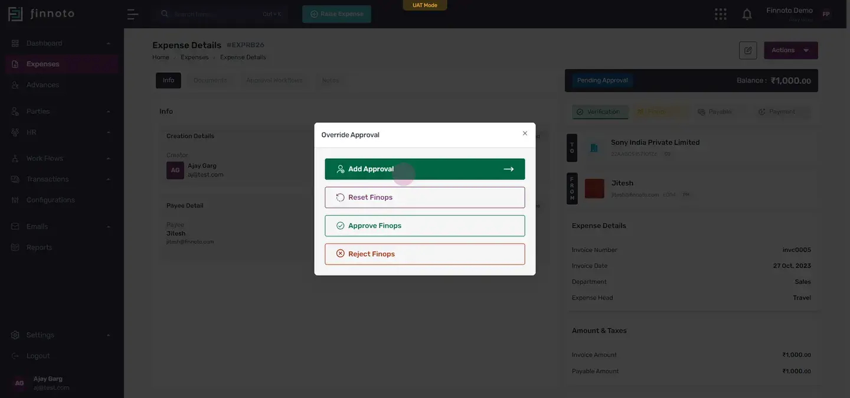Click the Transactions sidebar icon

(15, 179)
